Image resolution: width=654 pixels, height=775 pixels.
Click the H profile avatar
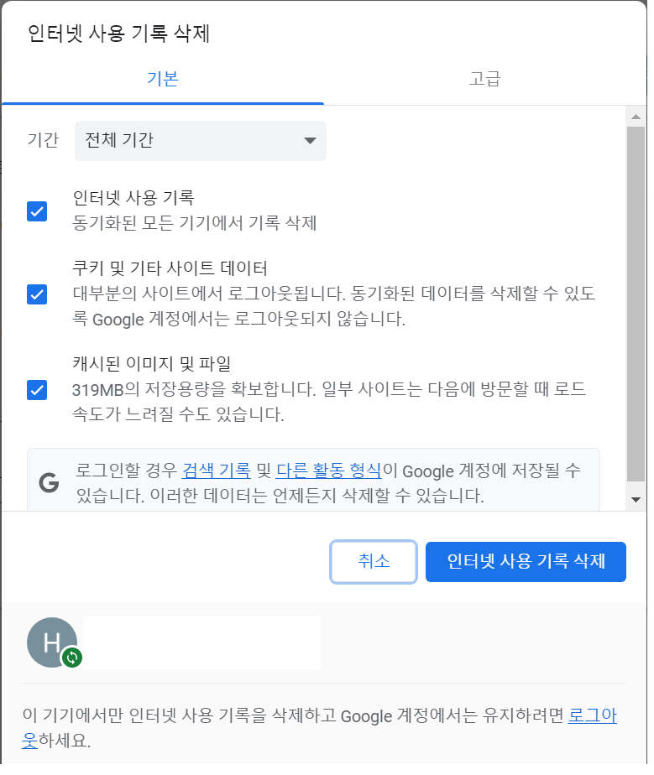pos(52,642)
